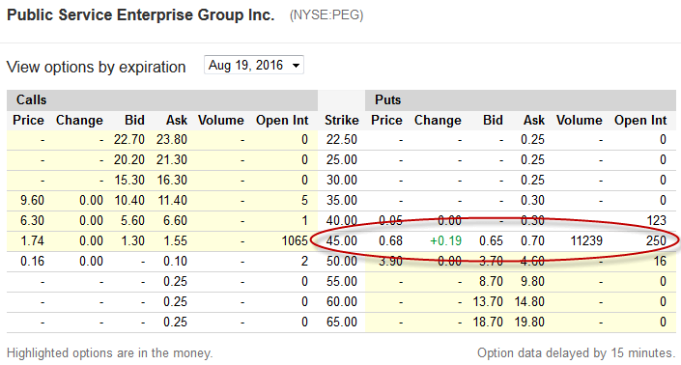This screenshot has height=365, width=681.
Task: Click put volume 11239
Action: click(586, 240)
